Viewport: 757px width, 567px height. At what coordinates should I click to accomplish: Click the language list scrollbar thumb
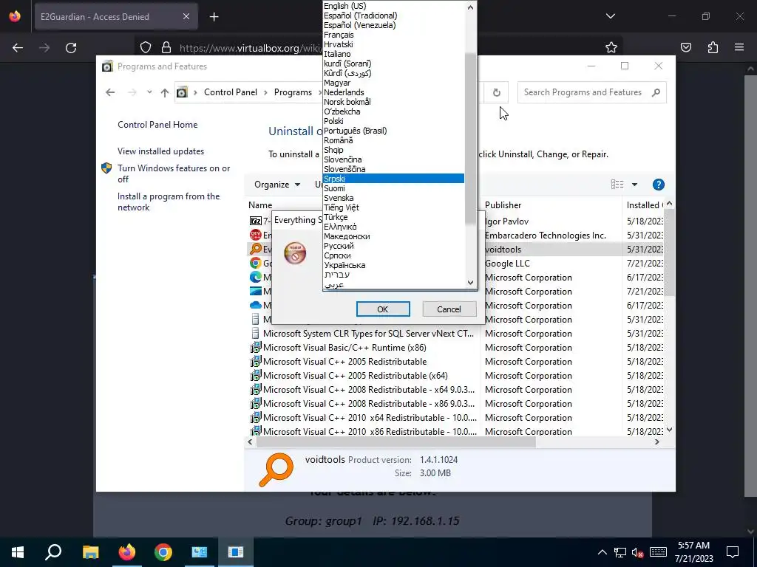470,139
